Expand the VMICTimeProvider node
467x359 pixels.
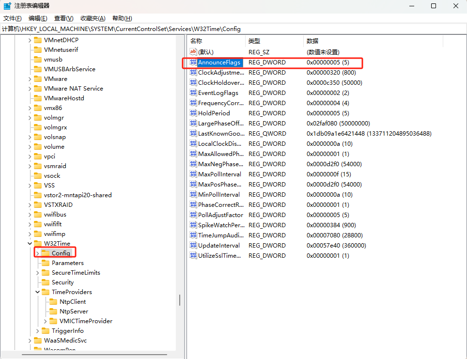pyautogui.click(x=45, y=321)
